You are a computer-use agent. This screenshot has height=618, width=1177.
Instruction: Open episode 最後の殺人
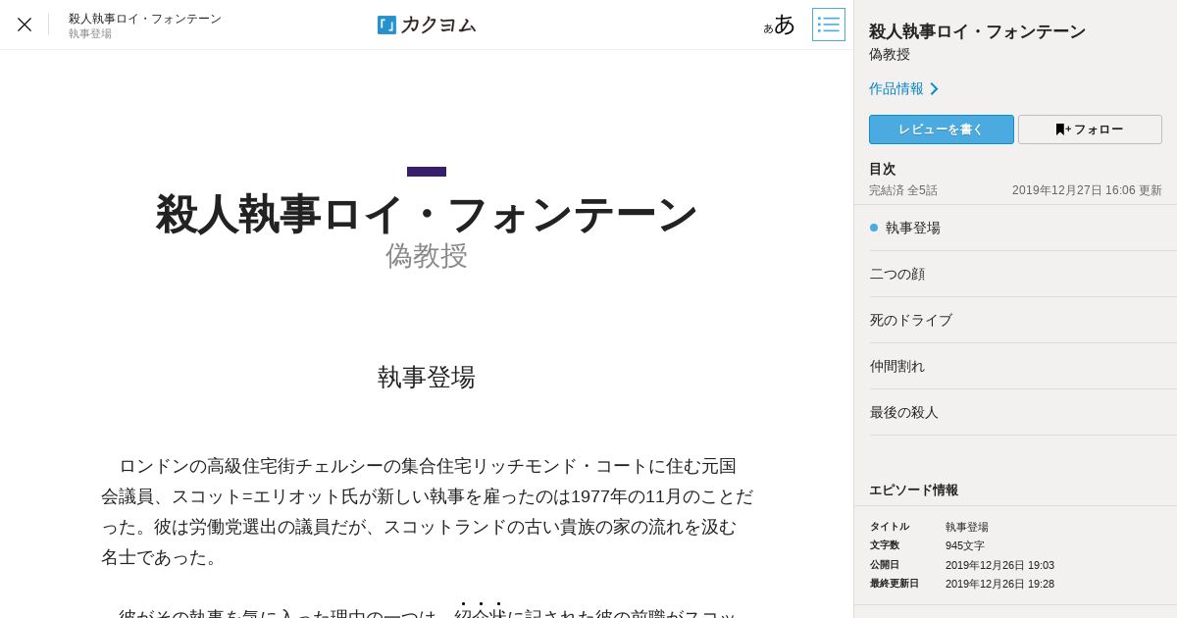1023,412
